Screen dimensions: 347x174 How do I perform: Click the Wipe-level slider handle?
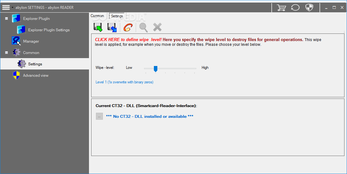(155, 69)
